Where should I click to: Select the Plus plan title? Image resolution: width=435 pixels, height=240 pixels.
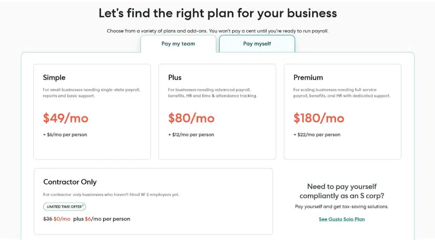coord(175,77)
